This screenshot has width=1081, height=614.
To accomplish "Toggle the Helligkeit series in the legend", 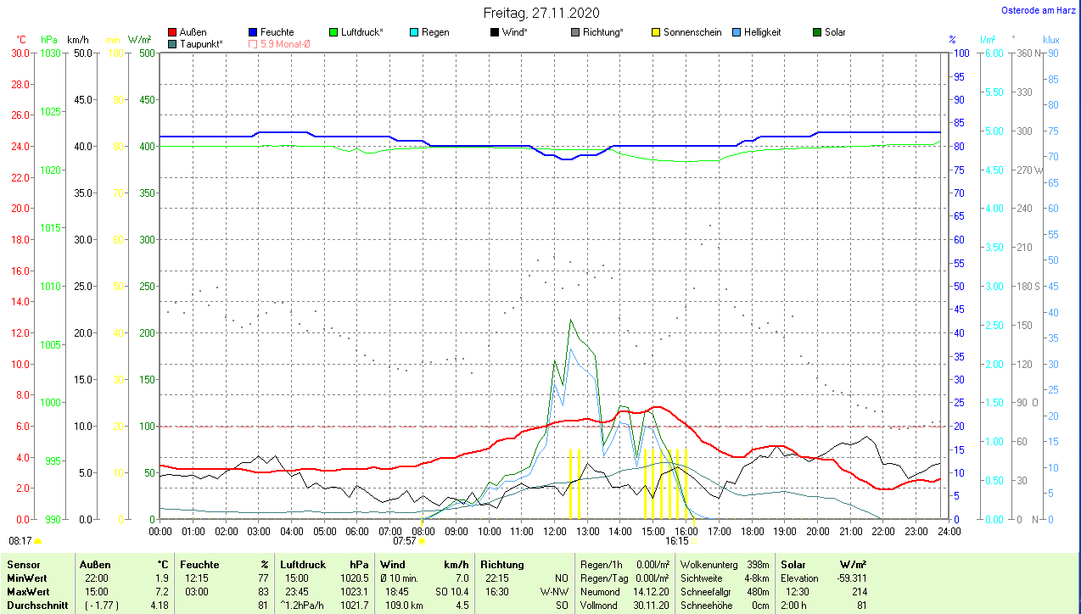I will pyautogui.click(x=737, y=32).
